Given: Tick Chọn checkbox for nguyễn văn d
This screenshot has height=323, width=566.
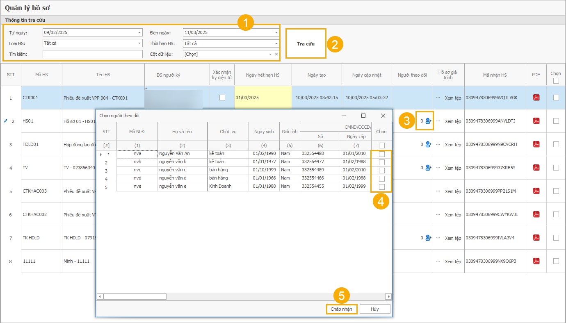Looking at the screenshot, I should pos(381,179).
